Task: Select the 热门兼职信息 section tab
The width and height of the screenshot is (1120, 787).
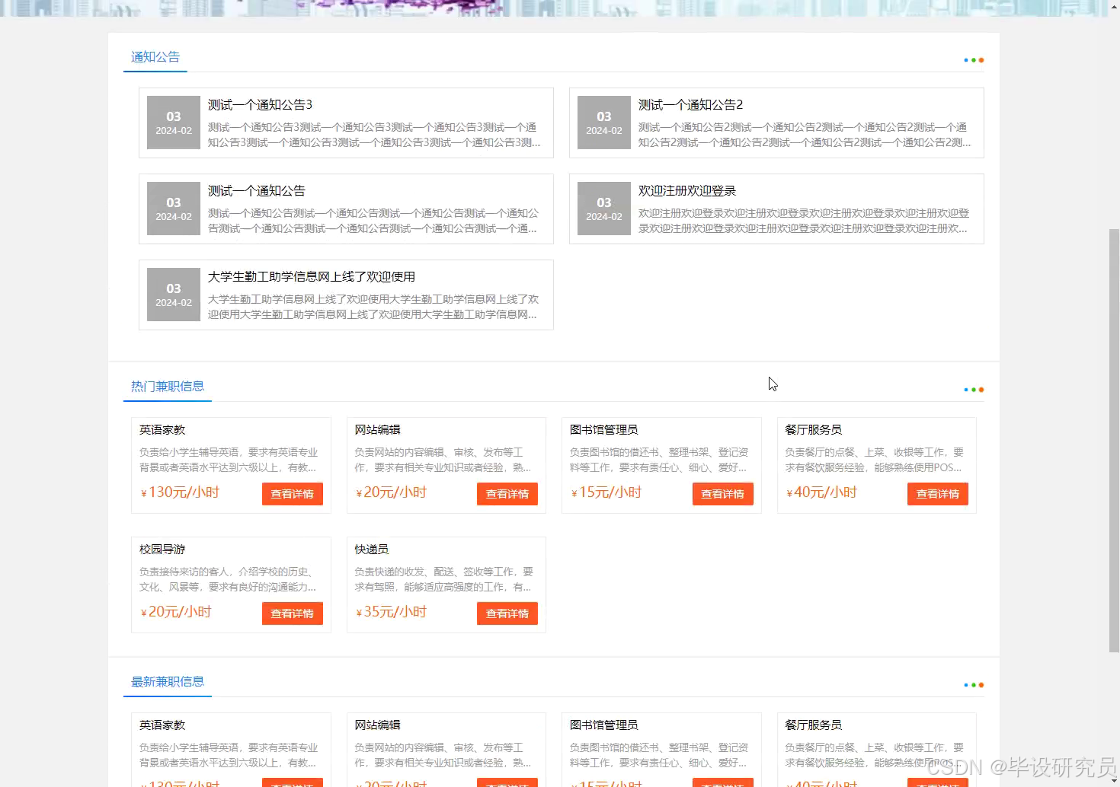Action: (x=168, y=387)
